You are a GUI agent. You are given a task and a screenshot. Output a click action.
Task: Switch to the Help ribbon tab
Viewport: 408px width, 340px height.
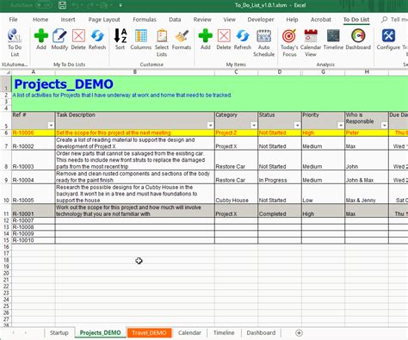pyautogui.click(x=292, y=20)
